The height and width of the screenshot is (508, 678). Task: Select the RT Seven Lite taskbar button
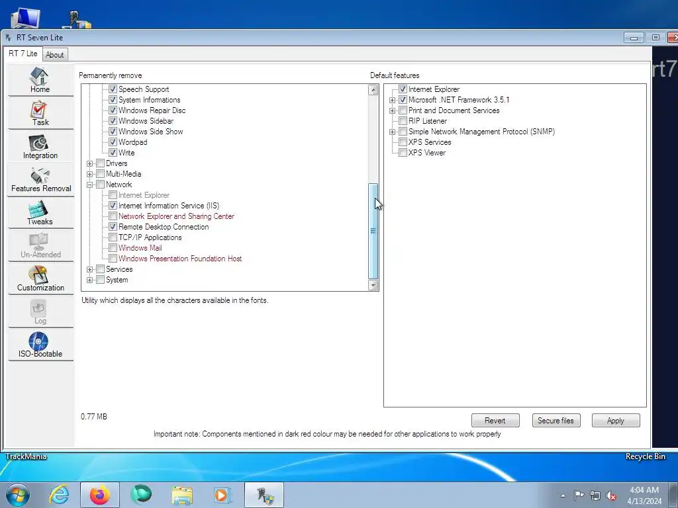(264, 495)
